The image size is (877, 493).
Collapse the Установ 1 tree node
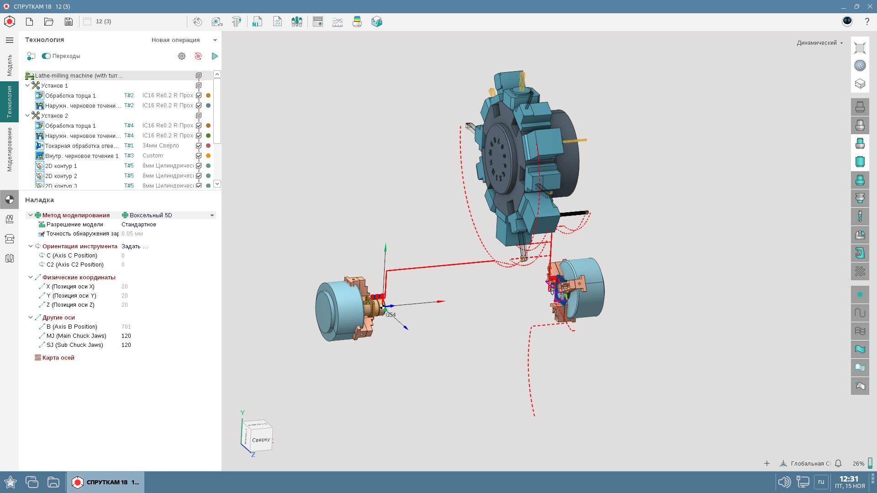pyautogui.click(x=27, y=85)
